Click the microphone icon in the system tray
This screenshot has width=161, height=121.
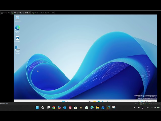(x=142, y=108)
